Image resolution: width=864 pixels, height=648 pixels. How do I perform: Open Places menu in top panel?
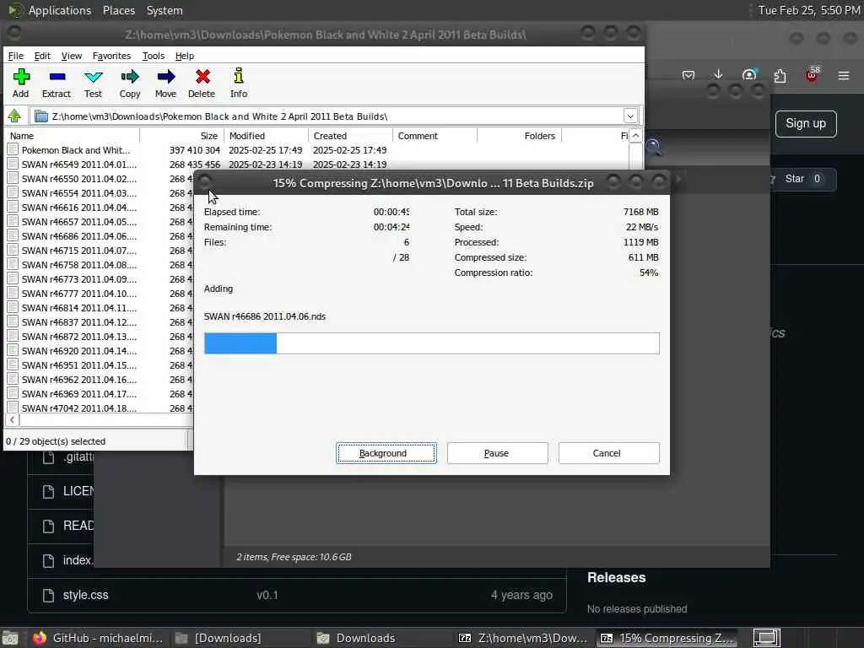click(118, 10)
